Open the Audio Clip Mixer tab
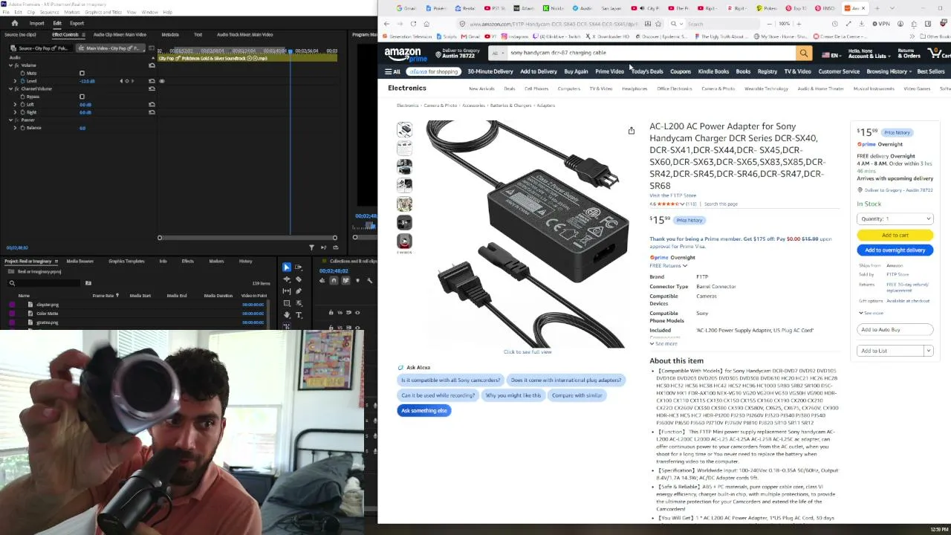This screenshot has width=951, height=535. 120,35
